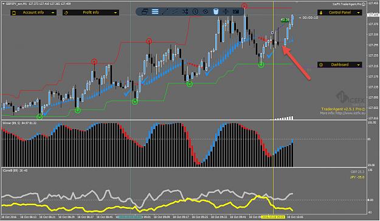Click the Account info panel label
The height and width of the screenshot is (221, 380).
33,13
